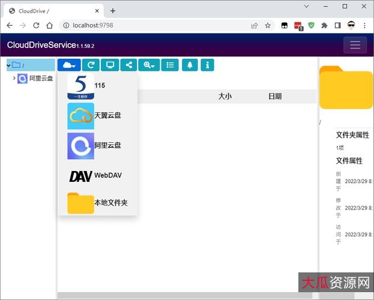Reload the browser page
Viewport: 374px width, 300px height.
point(36,25)
